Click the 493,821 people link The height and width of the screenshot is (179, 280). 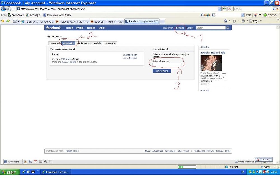coord(69,62)
